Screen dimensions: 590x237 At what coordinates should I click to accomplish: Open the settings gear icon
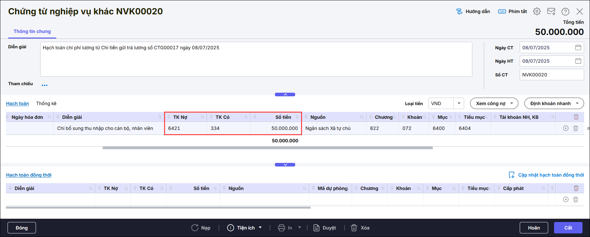pos(537,11)
